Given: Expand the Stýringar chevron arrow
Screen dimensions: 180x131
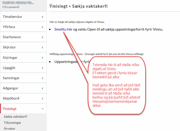Looking at the screenshot, I should tap(42, 58).
